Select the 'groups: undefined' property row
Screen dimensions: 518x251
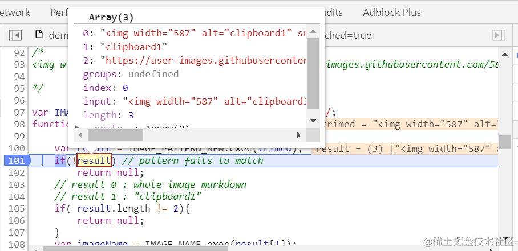point(131,74)
